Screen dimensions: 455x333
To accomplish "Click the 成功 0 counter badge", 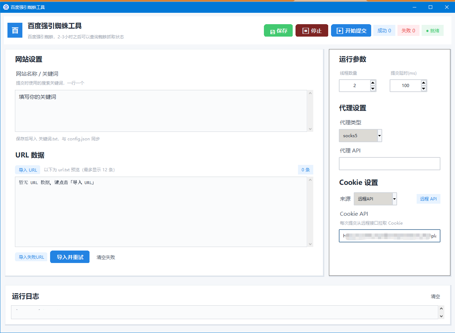I will click(384, 31).
